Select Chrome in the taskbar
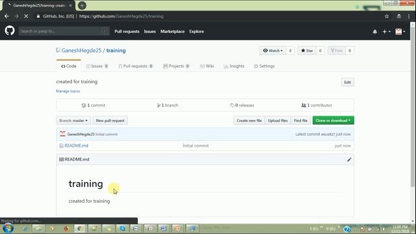Viewport: 416px width, 234px height. coord(79,228)
